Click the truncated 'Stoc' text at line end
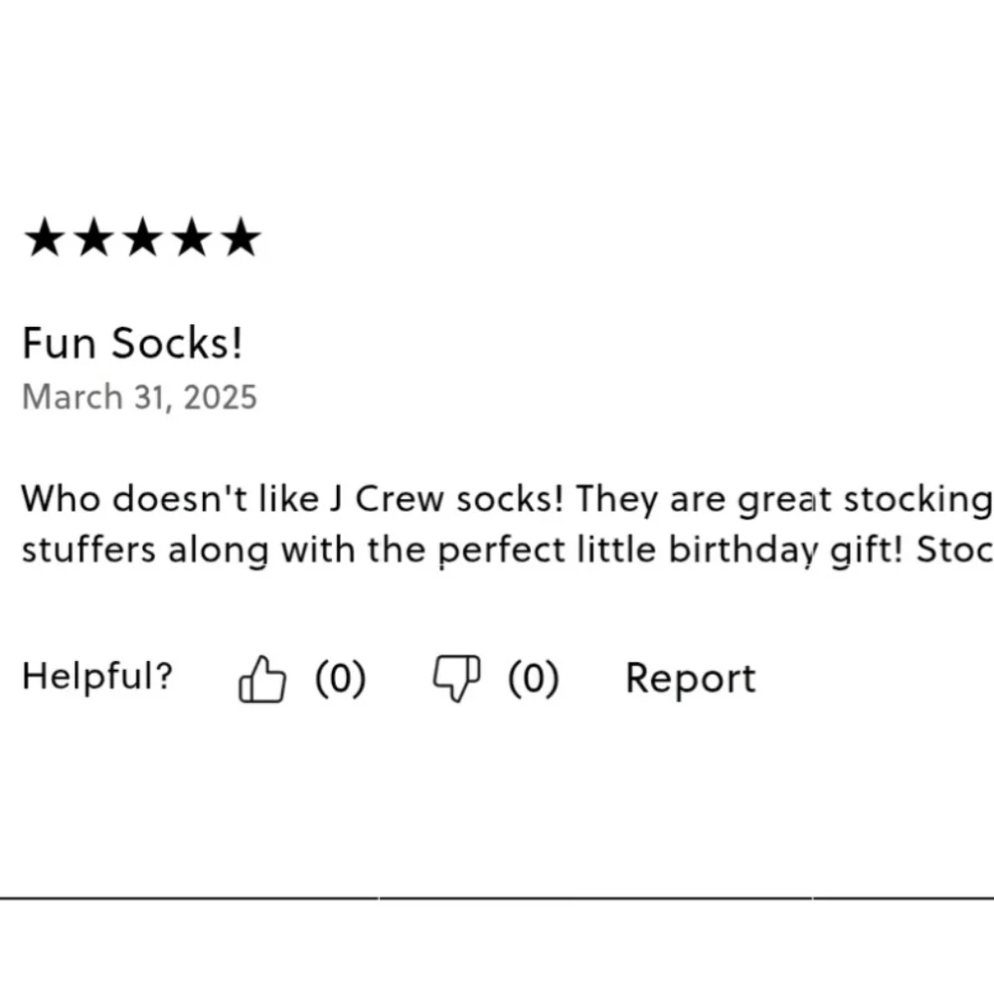994x994 pixels. pos(954,550)
